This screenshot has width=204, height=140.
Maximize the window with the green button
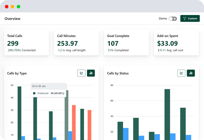(x=18, y=6)
